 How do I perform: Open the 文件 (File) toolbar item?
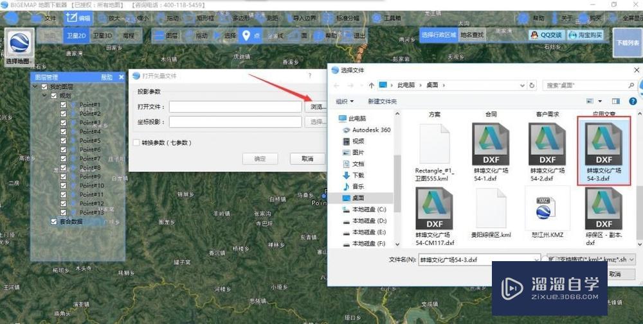coord(44,19)
